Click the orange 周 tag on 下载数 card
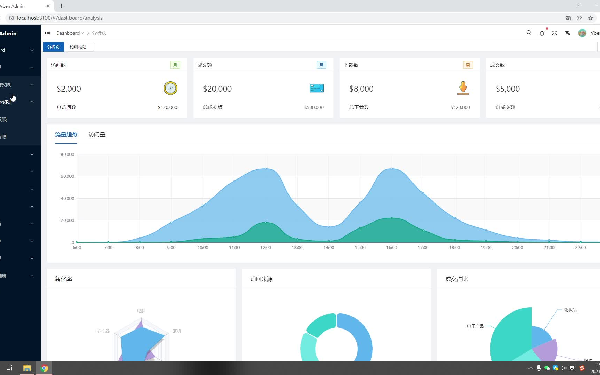The width and height of the screenshot is (600, 375). (x=468, y=65)
